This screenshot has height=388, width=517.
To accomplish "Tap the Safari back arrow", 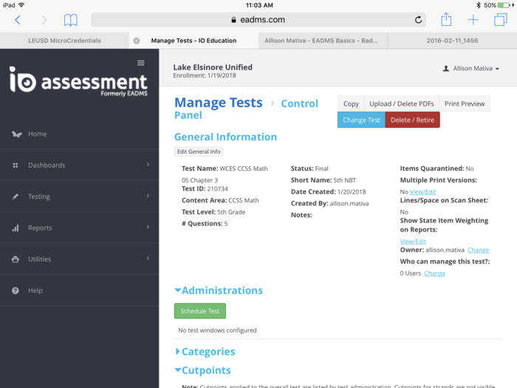I will pyautogui.click(x=18, y=20).
